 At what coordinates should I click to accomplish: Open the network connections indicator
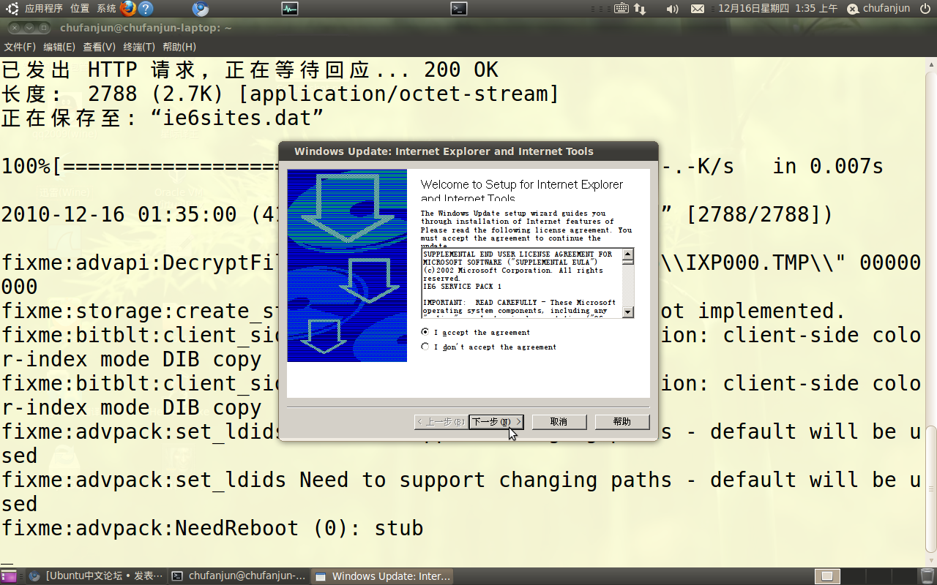(x=640, y=9)
